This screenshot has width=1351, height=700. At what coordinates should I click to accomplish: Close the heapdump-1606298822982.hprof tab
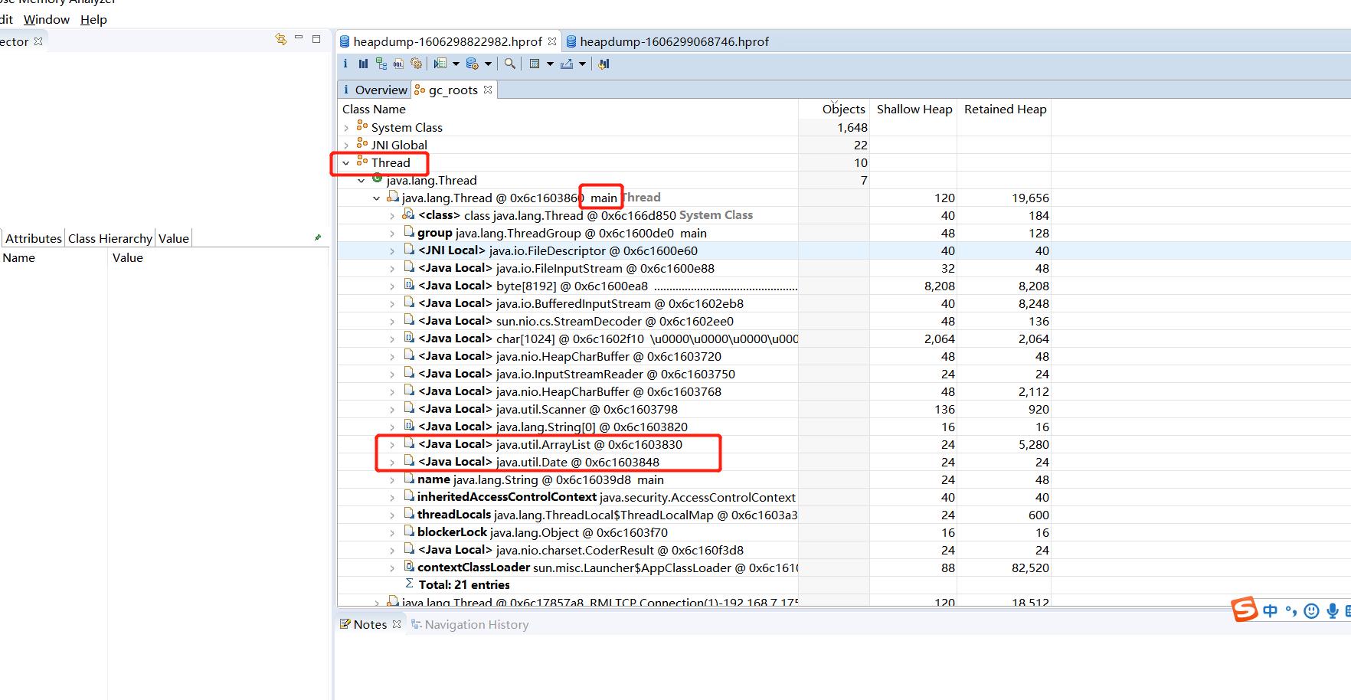551,41
